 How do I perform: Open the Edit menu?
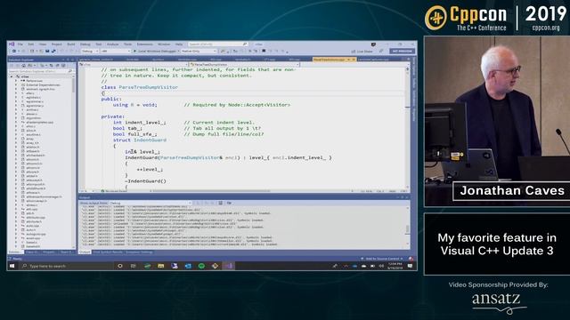[x=31, y=44]
